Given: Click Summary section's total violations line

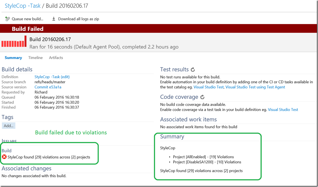Looking at the screenshot, I should [x=201, y=171].
